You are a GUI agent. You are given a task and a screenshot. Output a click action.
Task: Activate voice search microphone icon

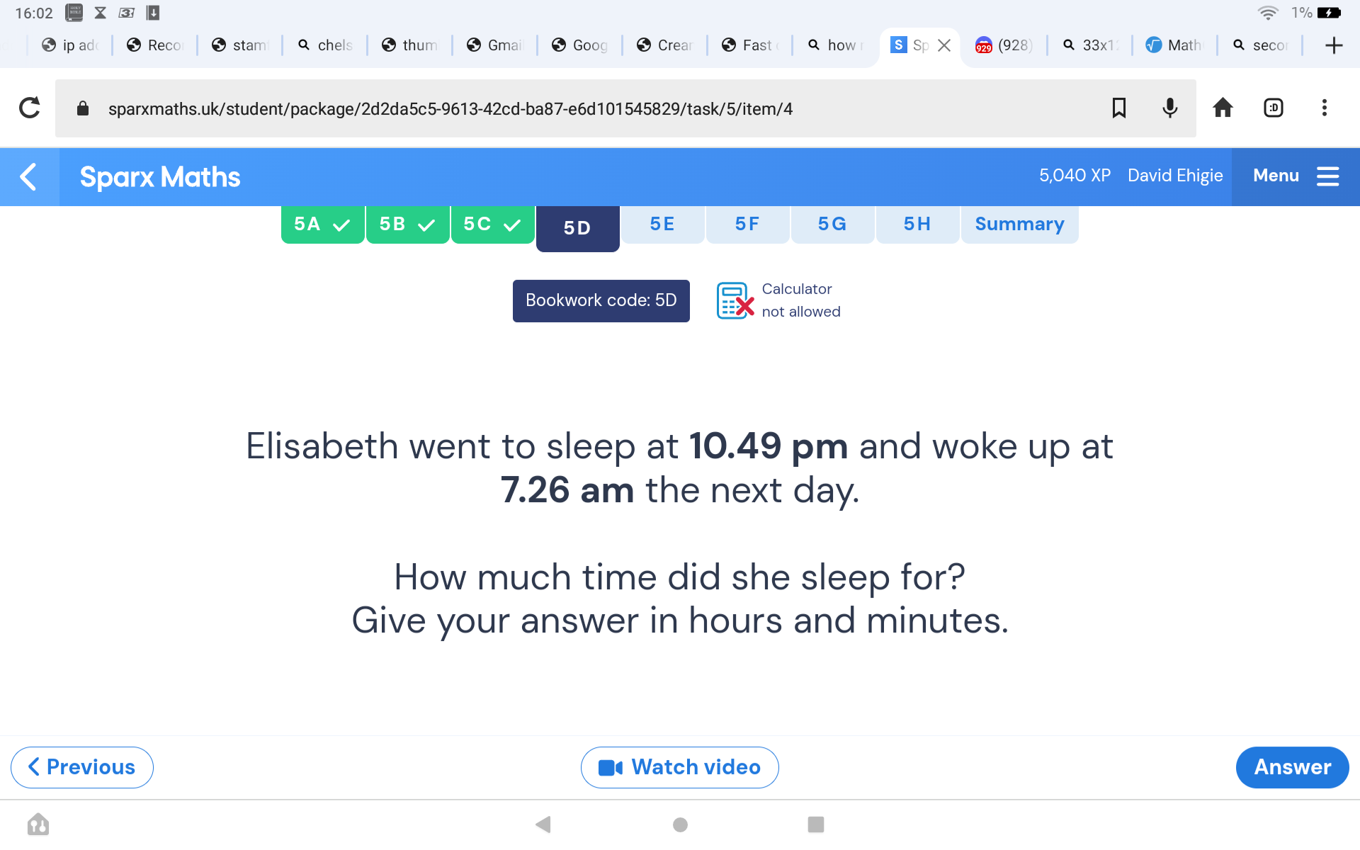1170,108
